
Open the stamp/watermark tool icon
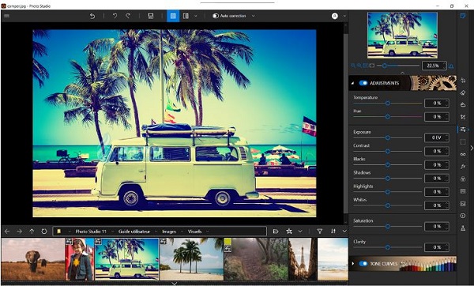(463, 228)
